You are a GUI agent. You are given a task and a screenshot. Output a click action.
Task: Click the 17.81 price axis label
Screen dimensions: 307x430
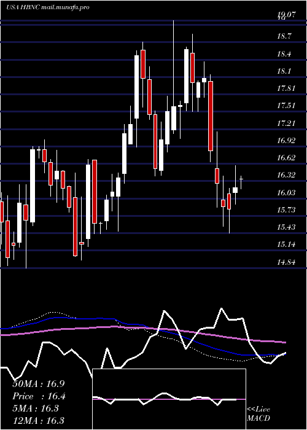[x=286, y=88]
